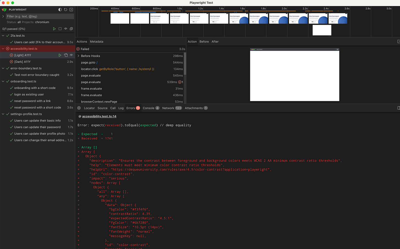The height and width of the screenshot is (249, 400).
Task: Click the Playwright masks logo
Action: pyautogui.click(x=4, y=10)
